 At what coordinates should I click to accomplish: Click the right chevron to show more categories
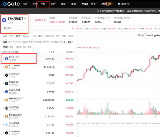[x=65, y=42]
